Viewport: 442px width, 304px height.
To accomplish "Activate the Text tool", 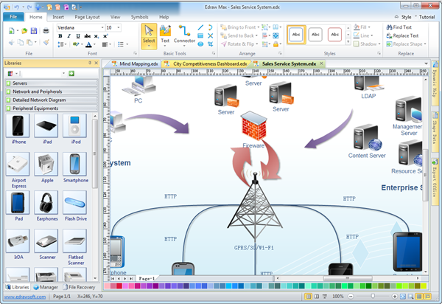I will tap(165, 35).
